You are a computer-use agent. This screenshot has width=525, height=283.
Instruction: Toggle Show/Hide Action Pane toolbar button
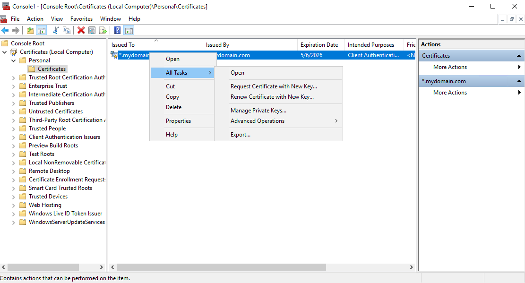point(129,30)
